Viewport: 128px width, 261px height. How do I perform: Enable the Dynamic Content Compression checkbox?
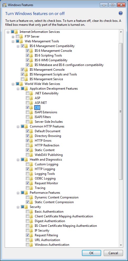(28, 197)
